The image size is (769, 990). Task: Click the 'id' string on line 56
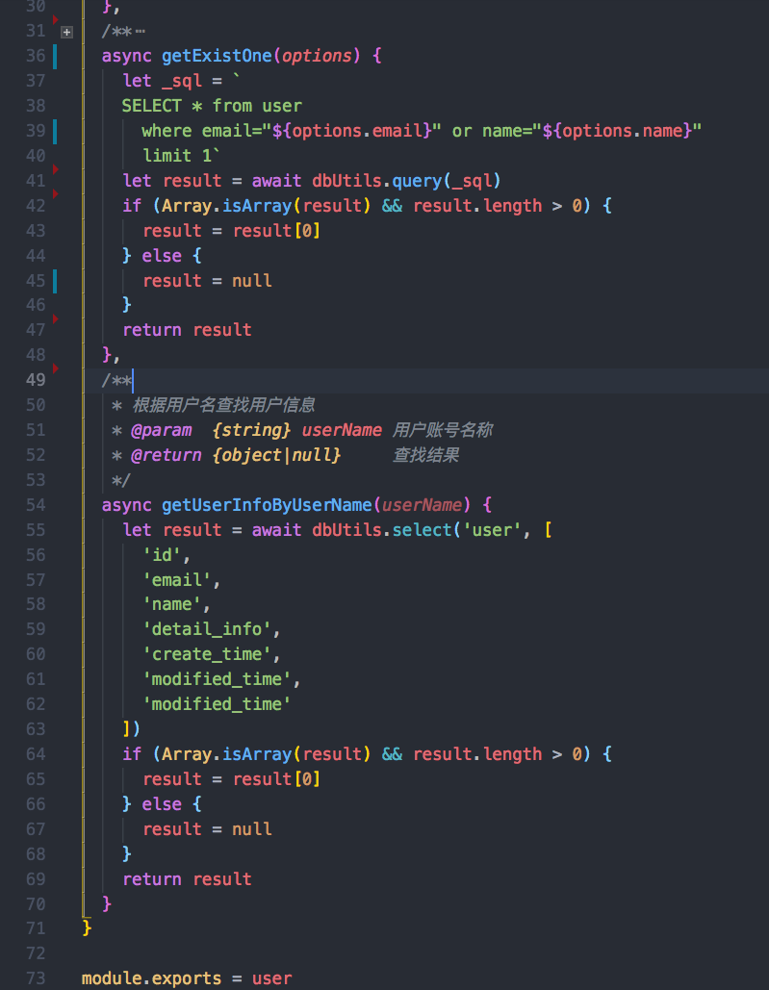coord(162,555)
